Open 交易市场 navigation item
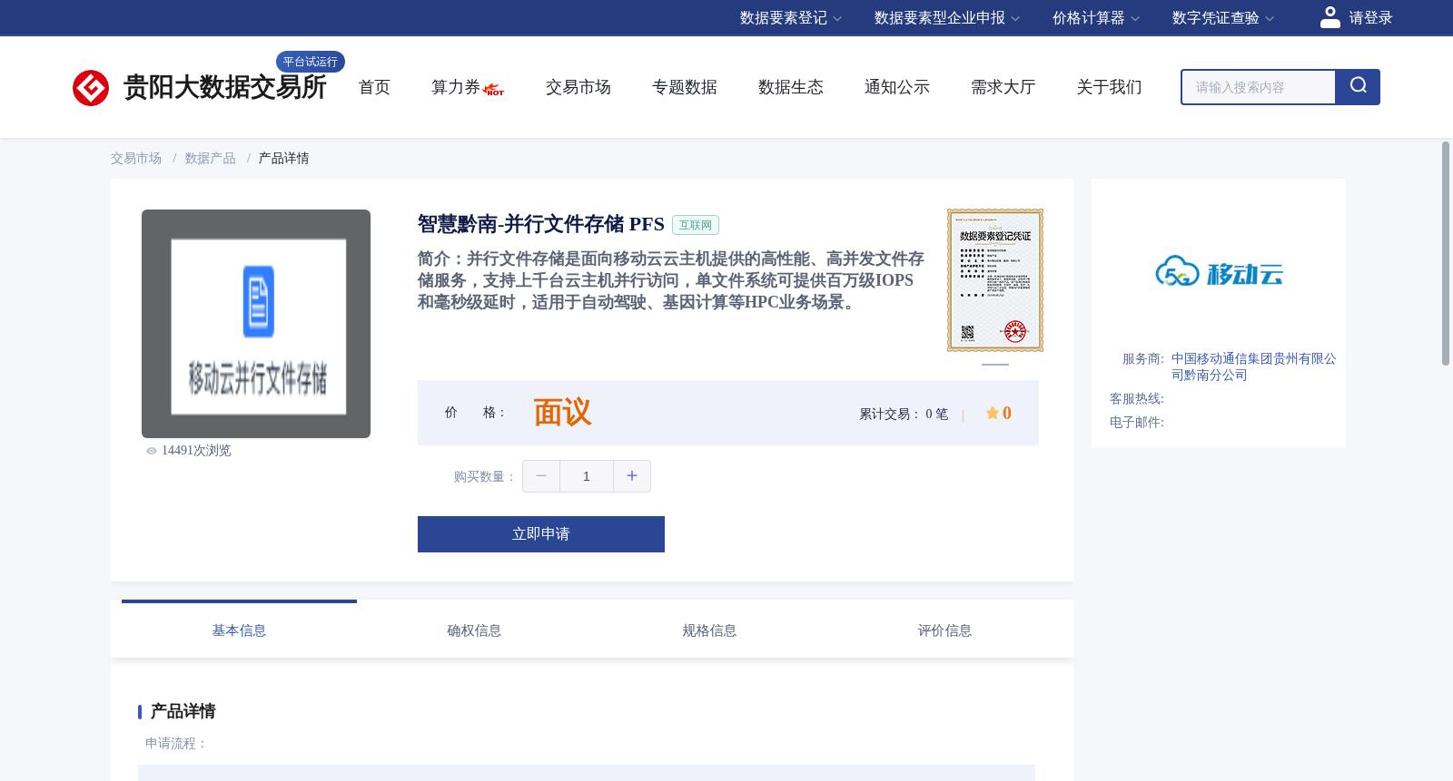 pyautogui.click(x=578, y=87)
